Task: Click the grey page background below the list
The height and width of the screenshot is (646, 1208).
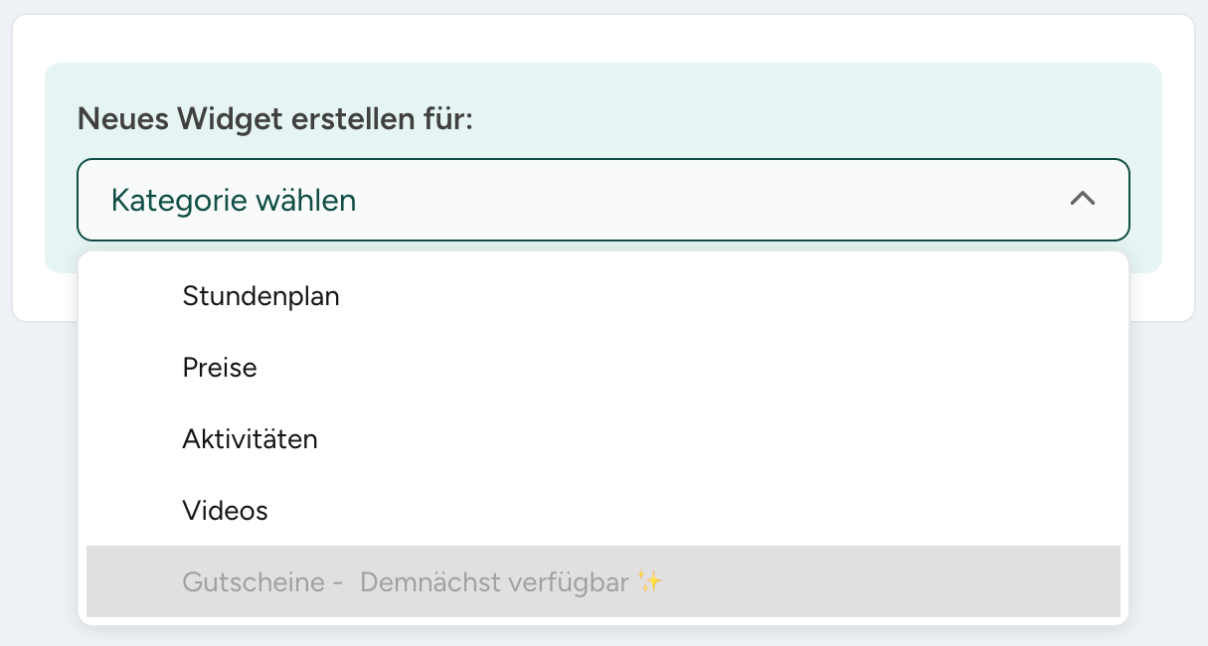Action: pos(604,636)
